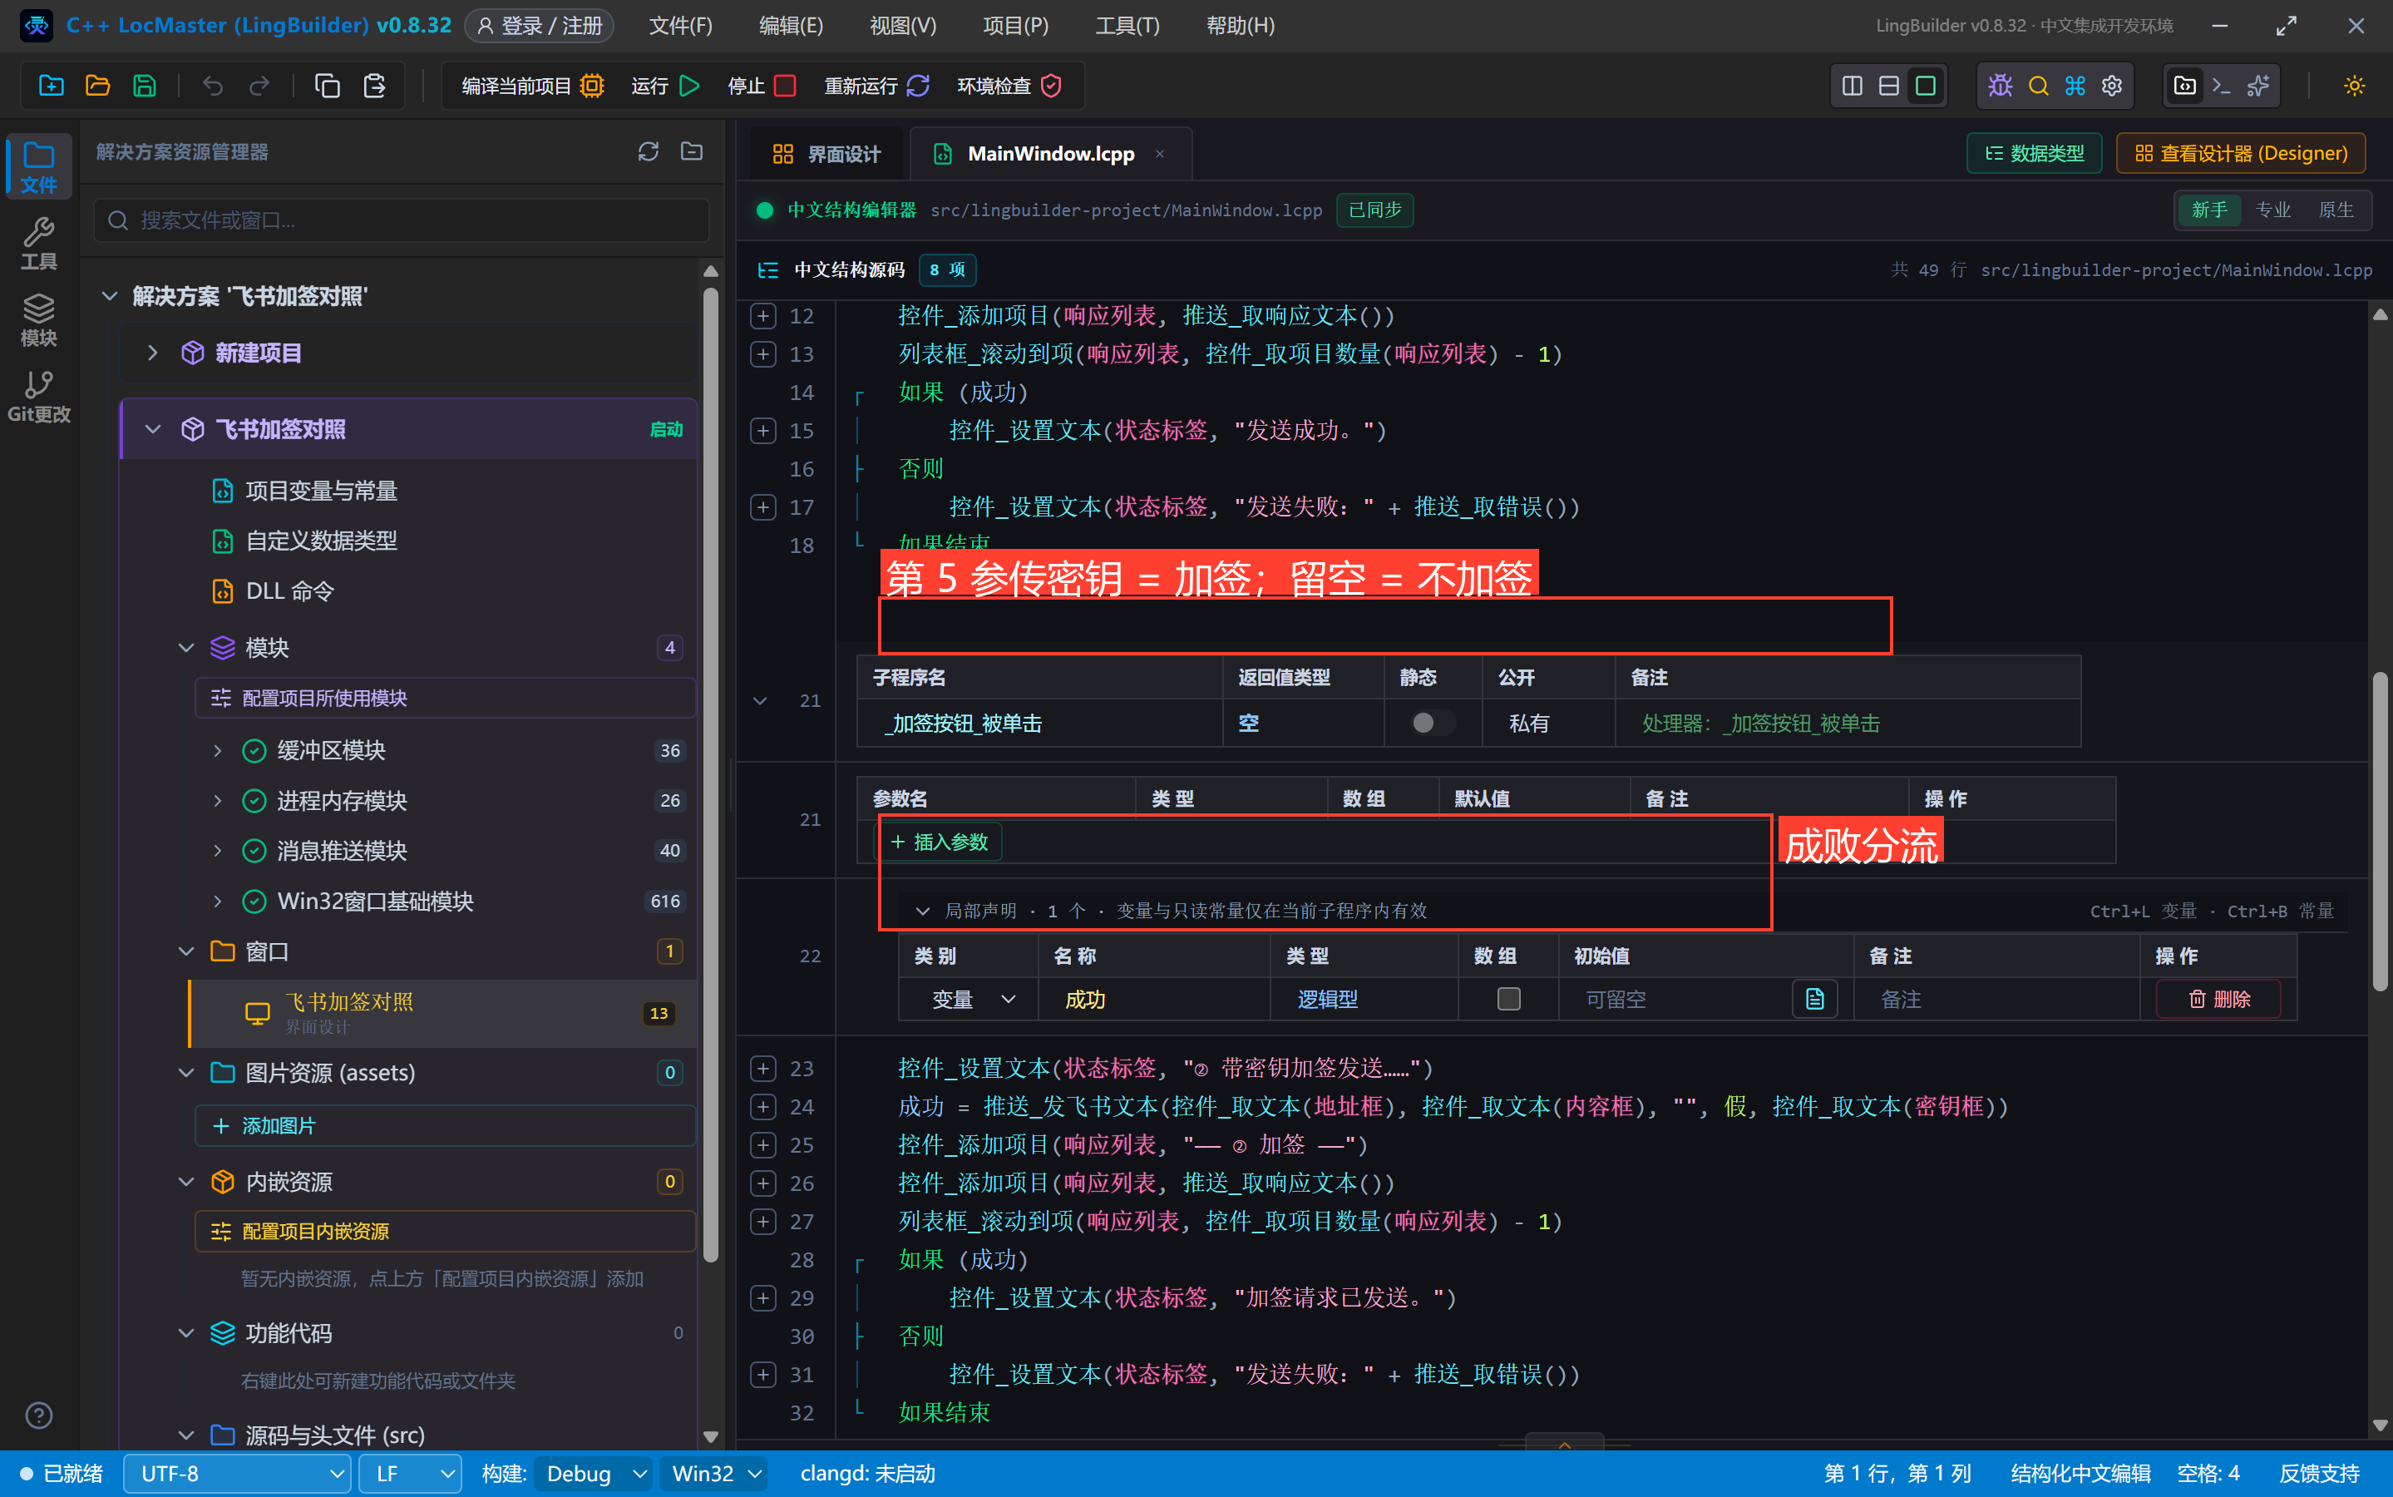Viewport: 2393px width, 1497px height.
Task: Click 查看设计器 (Designer) button
Action: (x=2241, y=154)
